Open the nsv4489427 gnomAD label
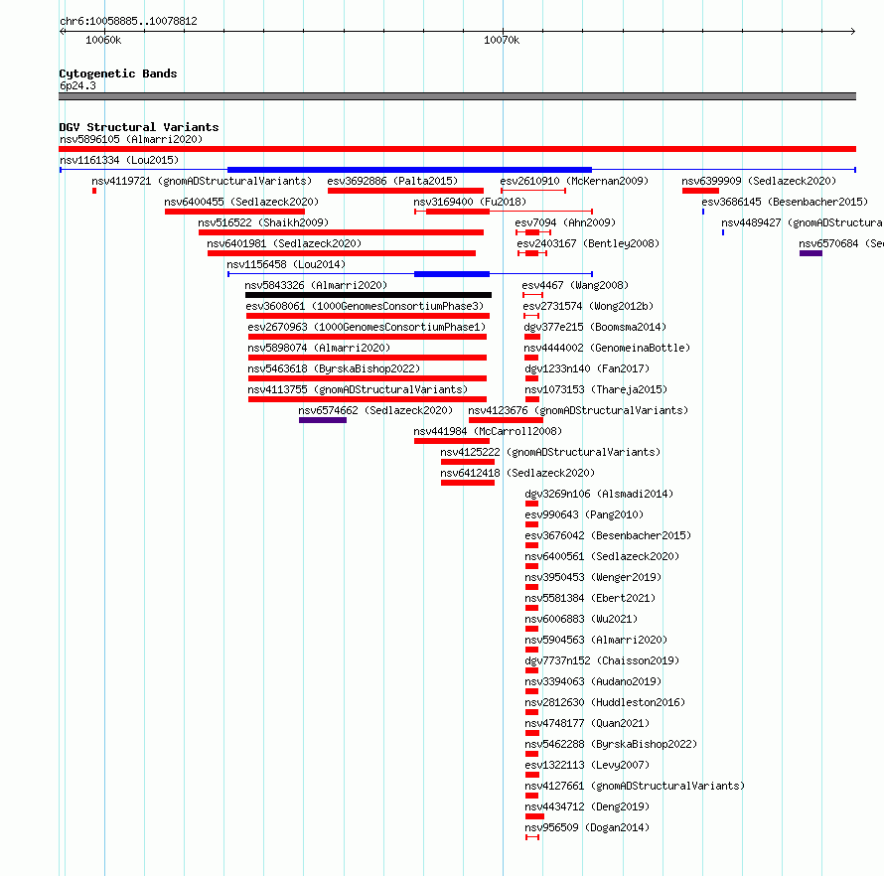884x876 pixels. 803,222
